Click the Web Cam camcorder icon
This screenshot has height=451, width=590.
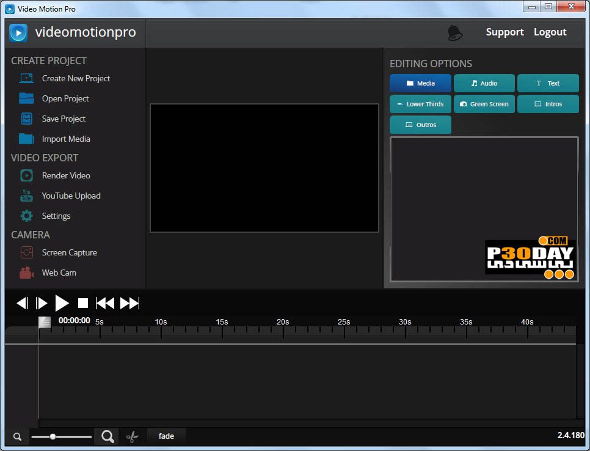(x=26, y=273)
